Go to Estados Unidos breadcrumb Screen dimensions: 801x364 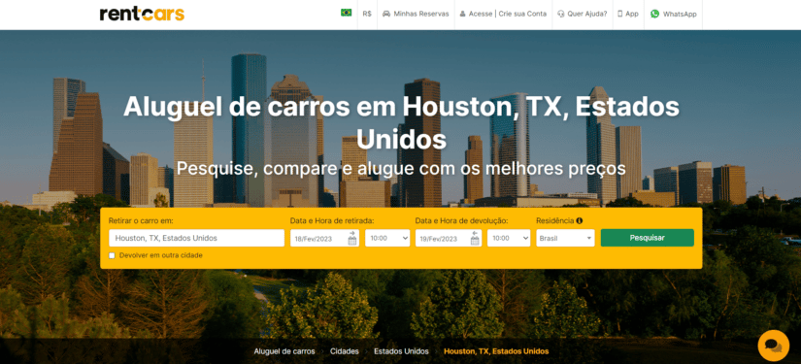click(401, 351)
